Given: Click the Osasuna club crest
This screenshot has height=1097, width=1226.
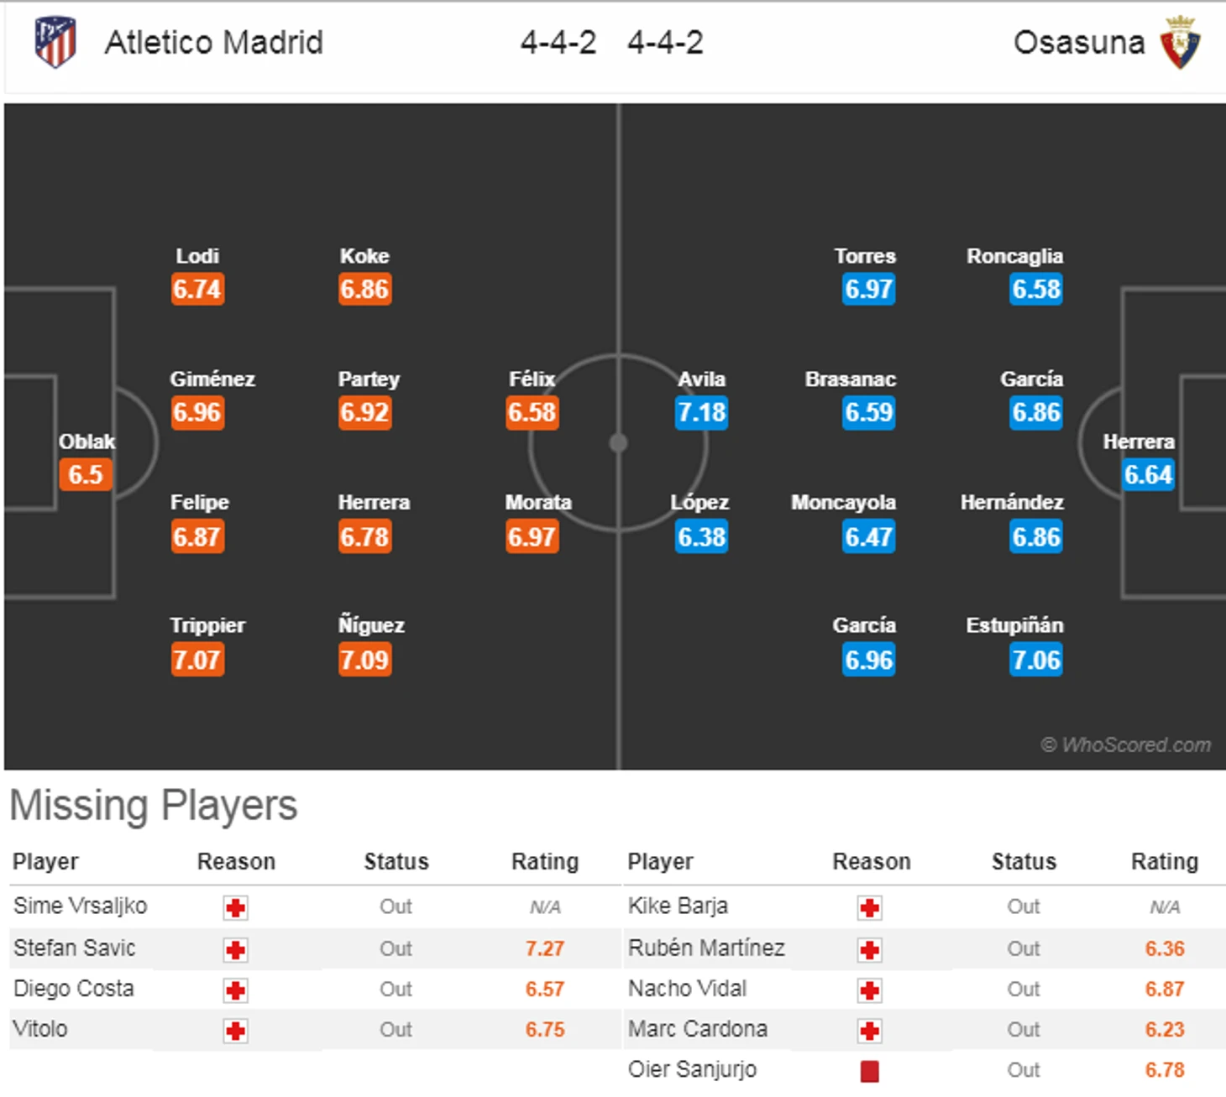Looking at the screenshot, I should [x=1180, y=42].
